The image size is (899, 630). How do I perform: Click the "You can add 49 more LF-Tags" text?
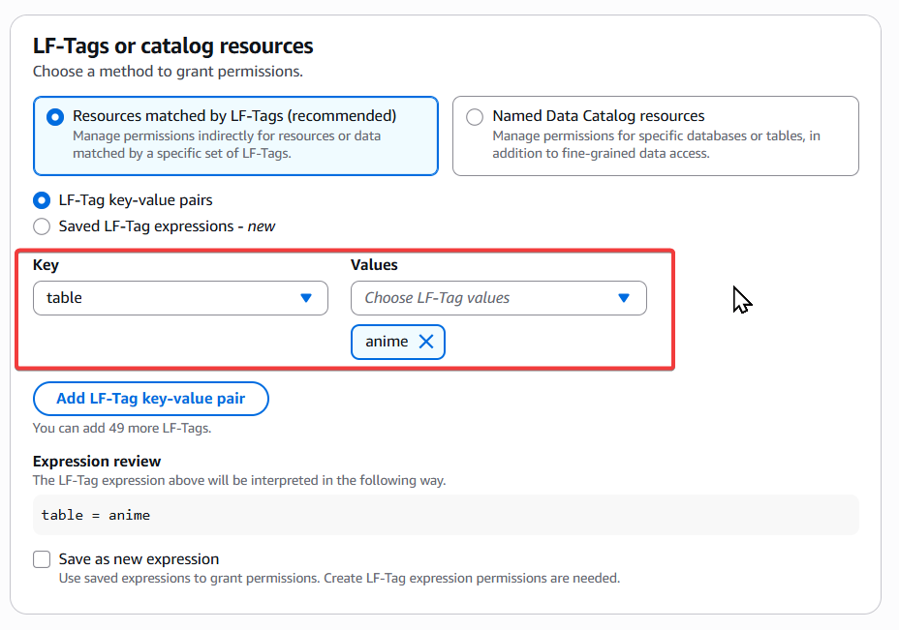click(122, 427)
